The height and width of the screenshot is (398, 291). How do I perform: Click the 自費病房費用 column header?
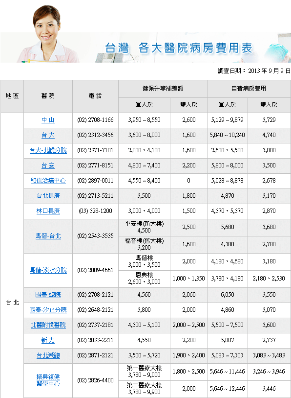249,89
